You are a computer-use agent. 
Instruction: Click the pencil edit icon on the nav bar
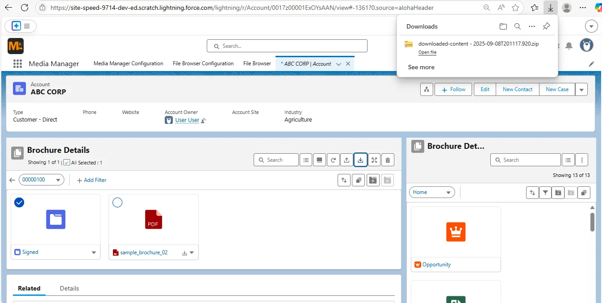[591, 64]
